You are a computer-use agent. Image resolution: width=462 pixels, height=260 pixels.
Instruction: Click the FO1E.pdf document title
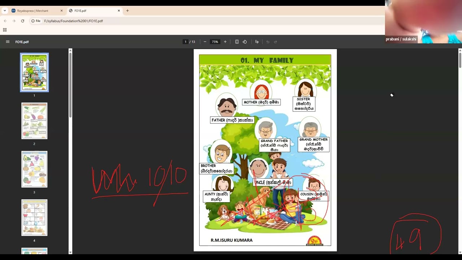point(22,42)
